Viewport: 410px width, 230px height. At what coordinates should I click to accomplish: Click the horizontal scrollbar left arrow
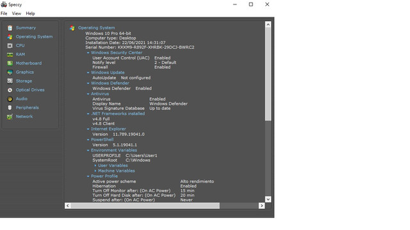68,206
